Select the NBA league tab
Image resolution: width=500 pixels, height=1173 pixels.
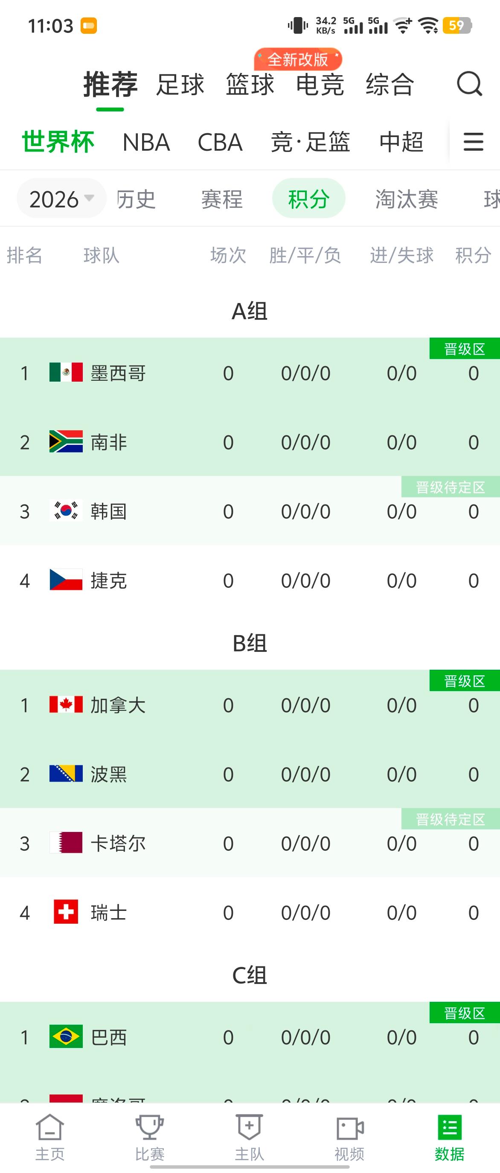pyautogui.click(x=146, y=142)
